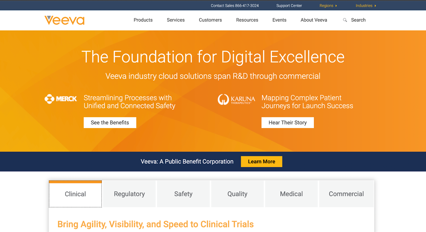Click the Search text in navigation

(x=358, y=20)
